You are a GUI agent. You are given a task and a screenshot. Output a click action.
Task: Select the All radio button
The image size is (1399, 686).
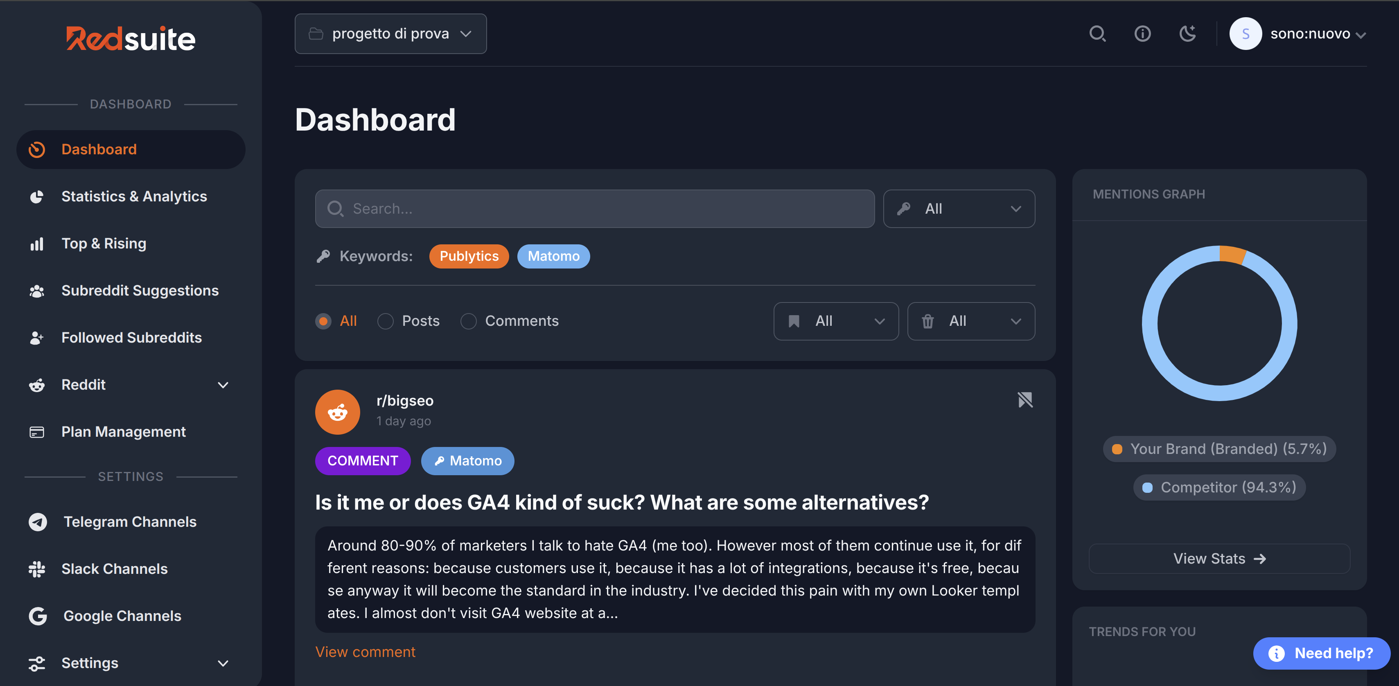pyautogui.click(x=323, y=321)
